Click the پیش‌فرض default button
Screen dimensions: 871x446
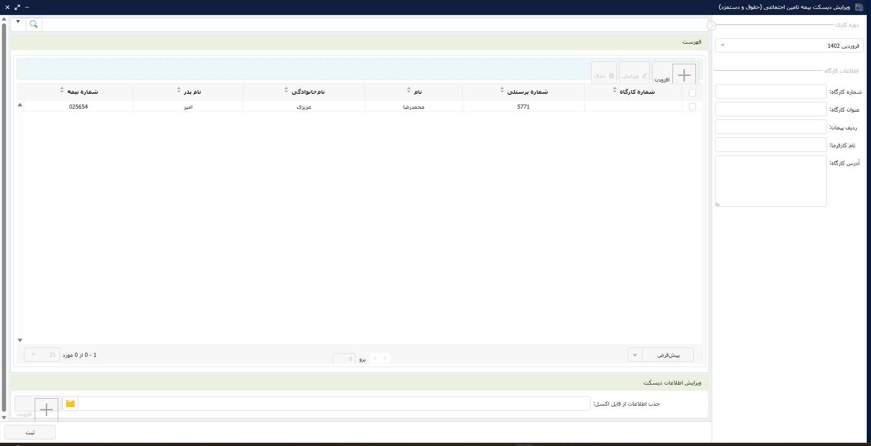668,355
